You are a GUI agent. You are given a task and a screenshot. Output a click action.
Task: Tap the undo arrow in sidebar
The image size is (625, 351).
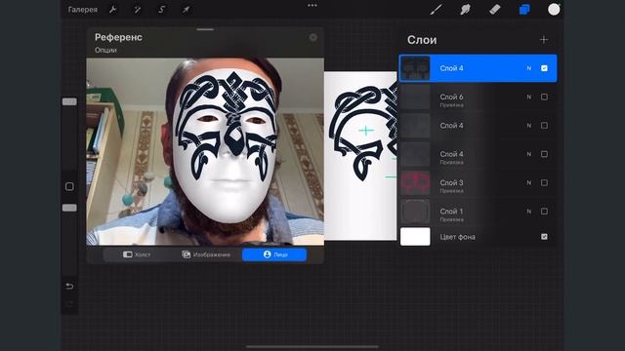pos(69,286)
